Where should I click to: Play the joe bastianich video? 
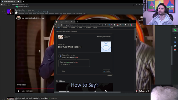(19, 91)
